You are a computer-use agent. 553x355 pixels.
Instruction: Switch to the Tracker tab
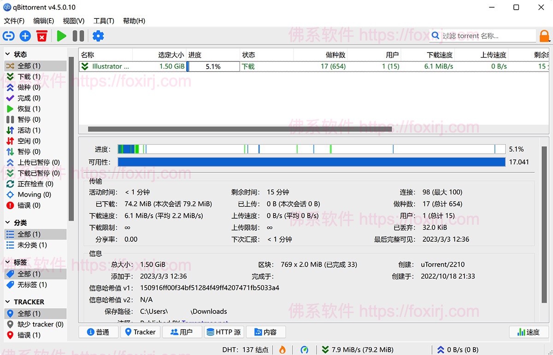coord(140,332)
